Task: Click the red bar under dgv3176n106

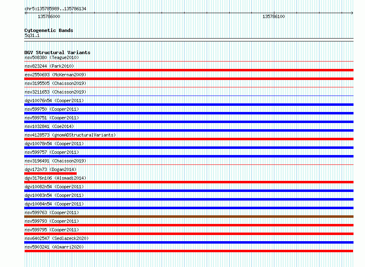Action: tap(189, 182)
